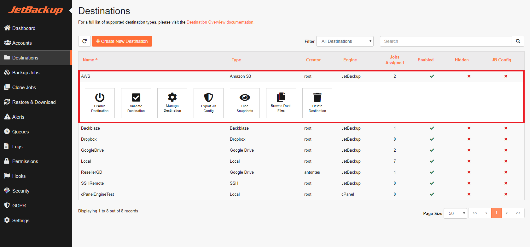530x247 pixels.
Task: Open Settings in the sidebar
Action: 36,220
